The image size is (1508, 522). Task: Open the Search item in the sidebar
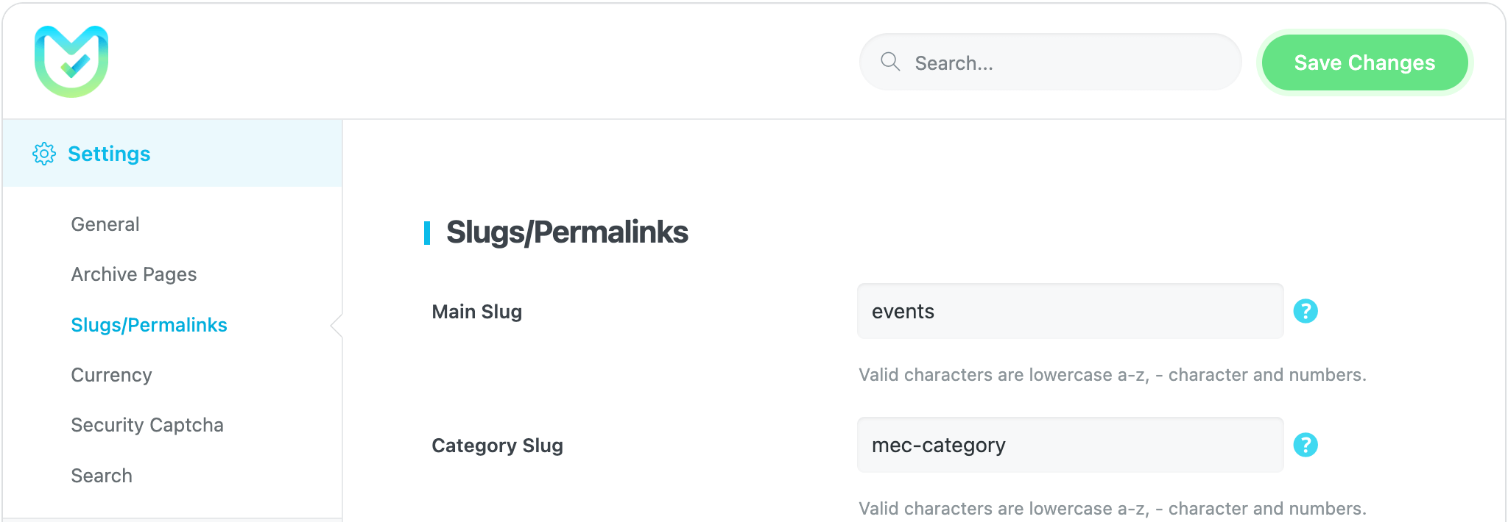pos(102,476)
